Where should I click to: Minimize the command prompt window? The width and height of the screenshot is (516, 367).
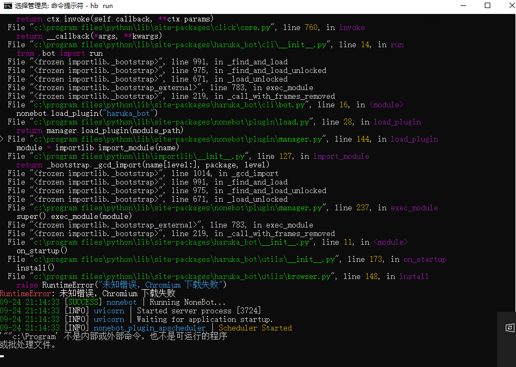(x=463, y=6)
